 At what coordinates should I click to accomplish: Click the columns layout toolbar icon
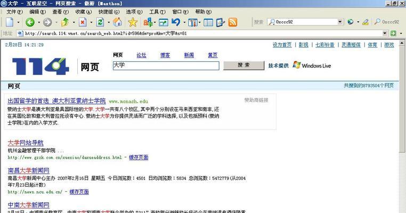click(192, 22)
